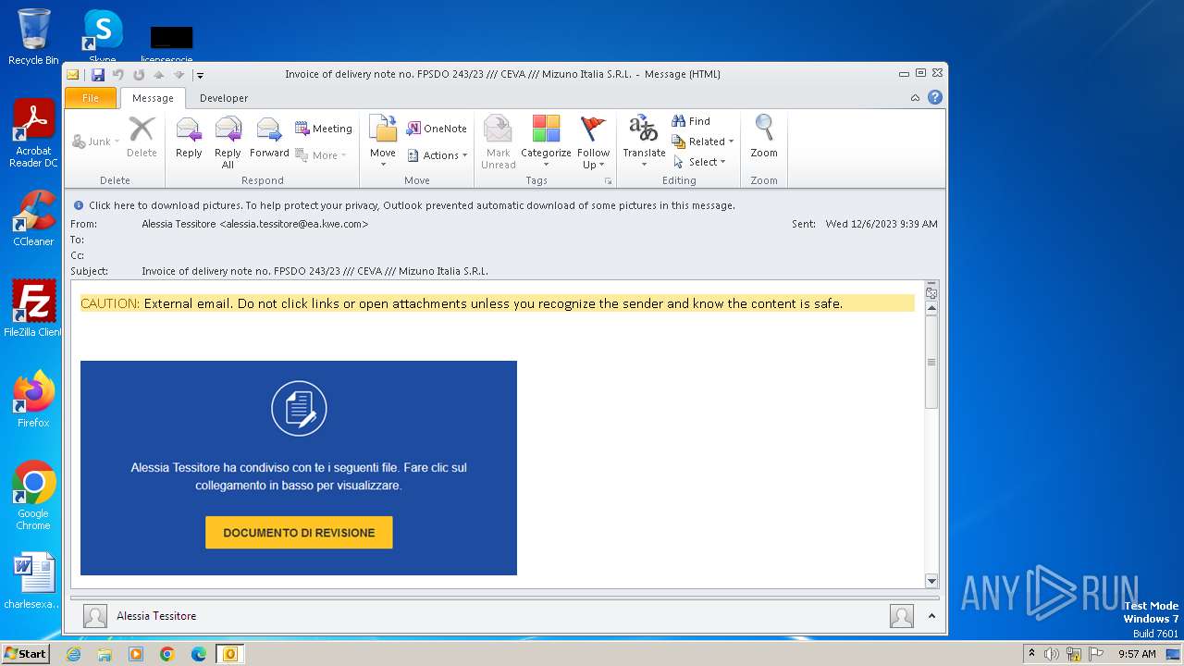The height and width of the screenshot is (666, 1184).
Task: Select the Acrobat Reader DC desktop icon
Action: (x=33, y=133)
